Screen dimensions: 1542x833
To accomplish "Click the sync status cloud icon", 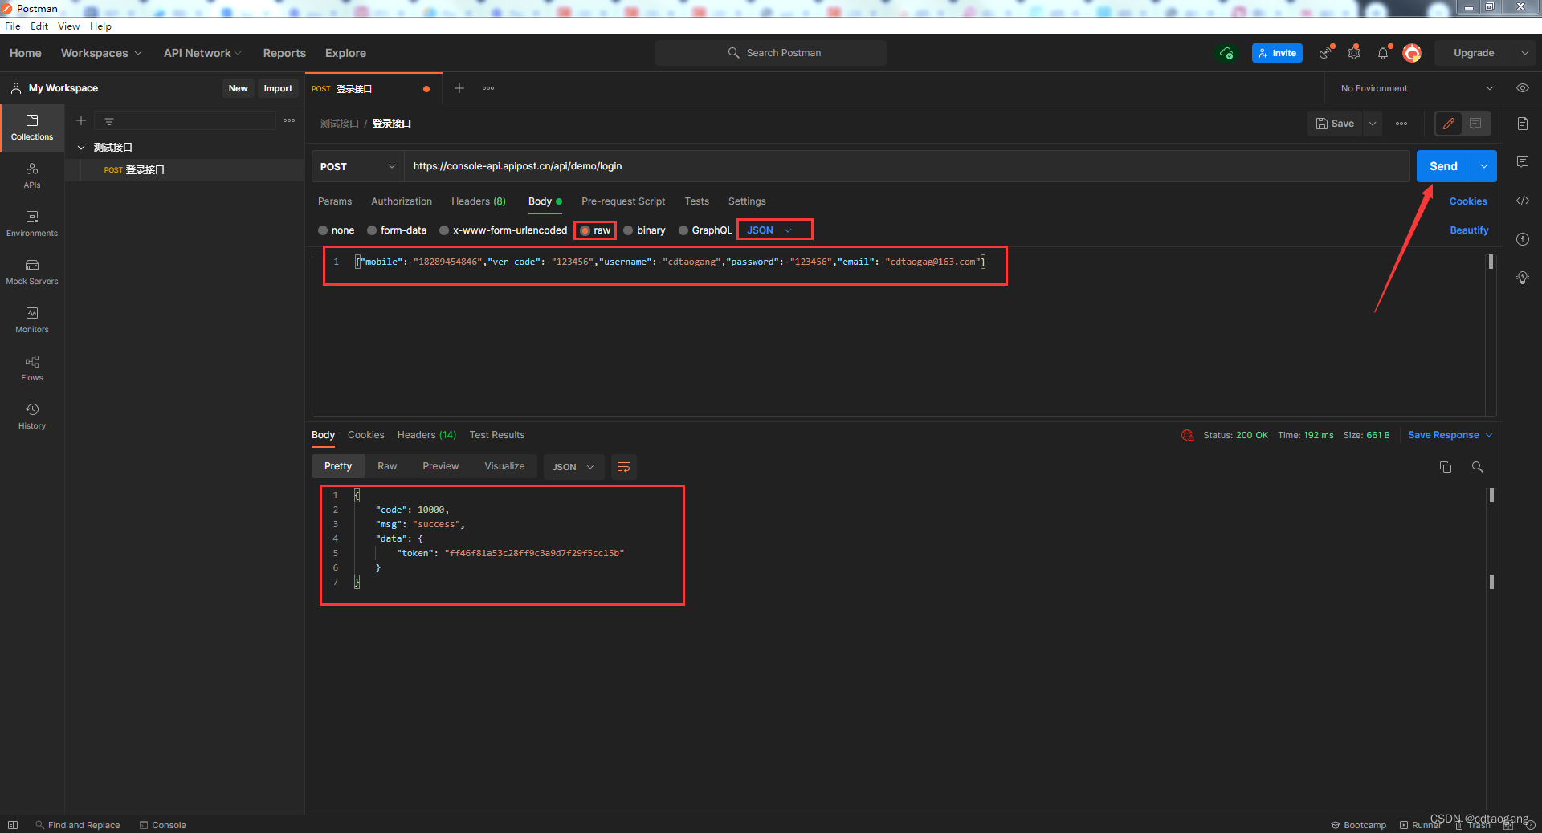I will pos(1226,53).
